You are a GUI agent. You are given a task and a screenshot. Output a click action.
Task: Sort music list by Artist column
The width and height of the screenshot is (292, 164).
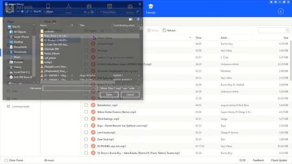click(x=224, y=38)
